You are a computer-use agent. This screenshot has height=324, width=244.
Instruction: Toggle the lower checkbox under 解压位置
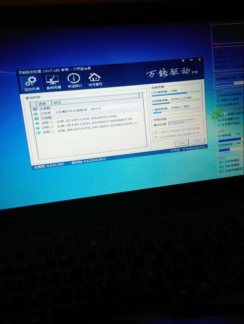point(157,138)
